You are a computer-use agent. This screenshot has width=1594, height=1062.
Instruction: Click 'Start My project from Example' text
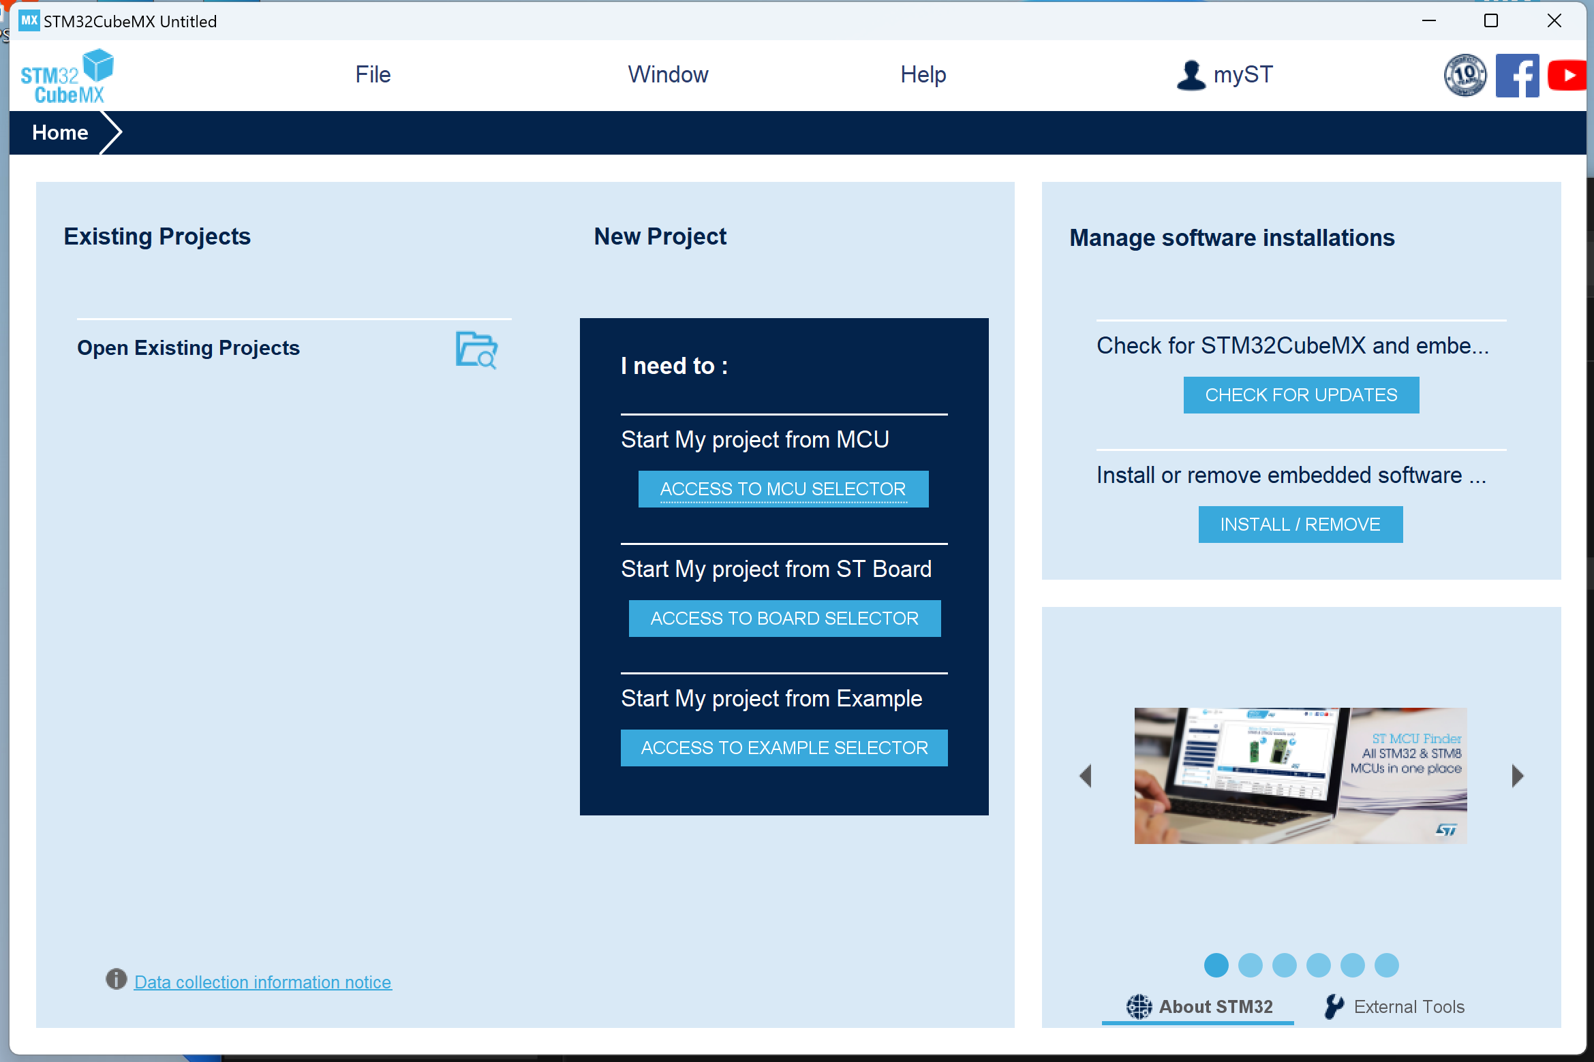pyautogui.click(x=771, y=699)
